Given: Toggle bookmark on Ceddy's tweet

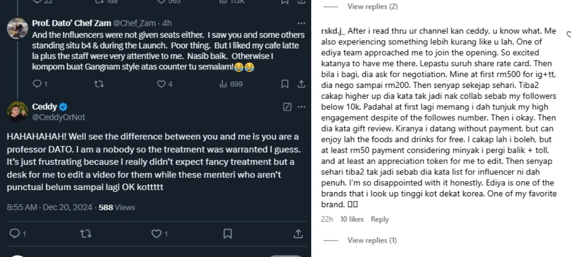Looking at the screenshot, I should pyautogui.click(x=227, y=234).
